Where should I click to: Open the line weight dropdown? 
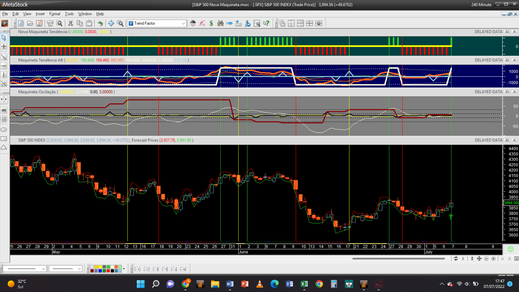click(x=79, y=269)
